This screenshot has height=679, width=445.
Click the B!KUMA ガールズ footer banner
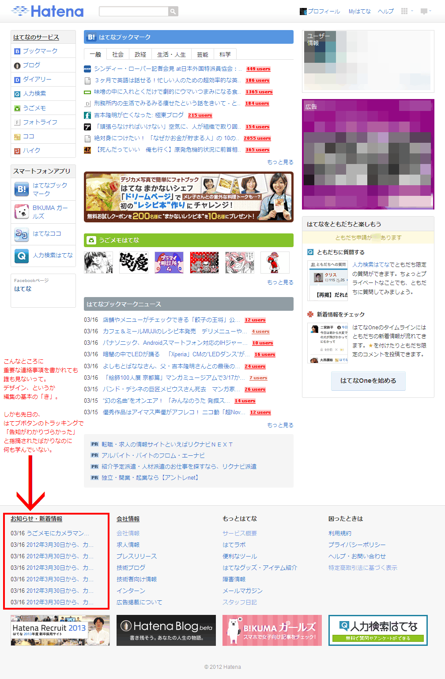click(272, 630)
